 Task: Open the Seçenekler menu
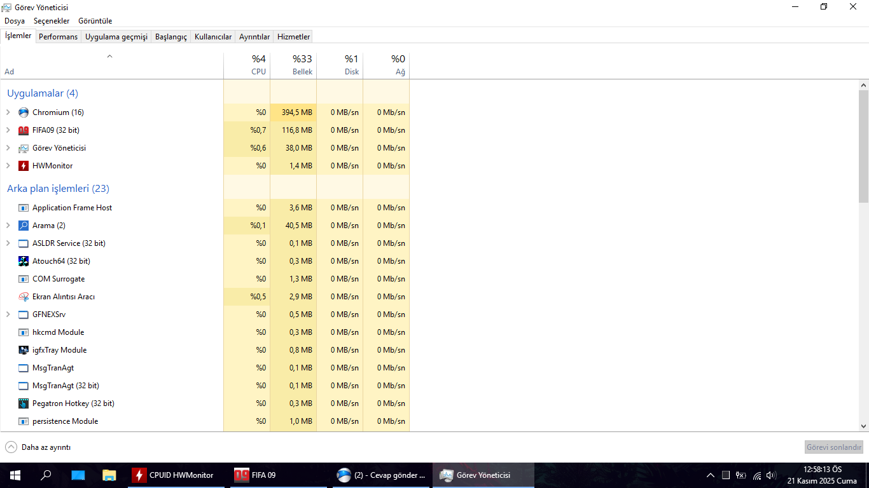click(52, 21)
